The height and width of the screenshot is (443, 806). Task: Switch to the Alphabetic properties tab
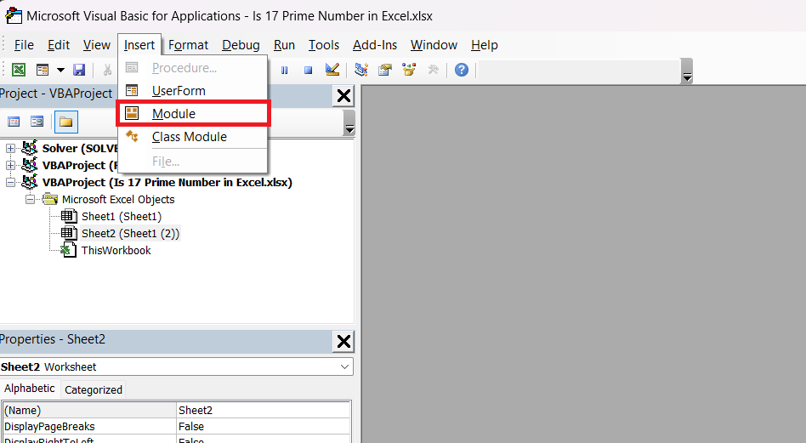coord(30,389)
